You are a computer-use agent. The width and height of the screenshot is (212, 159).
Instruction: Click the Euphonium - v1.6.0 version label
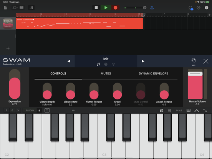(x=12, y=64)
